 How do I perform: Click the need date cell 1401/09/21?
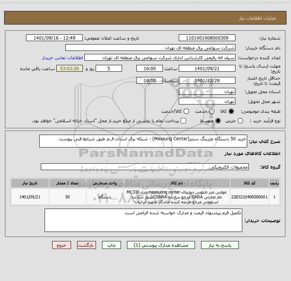[x=30, y=197]
